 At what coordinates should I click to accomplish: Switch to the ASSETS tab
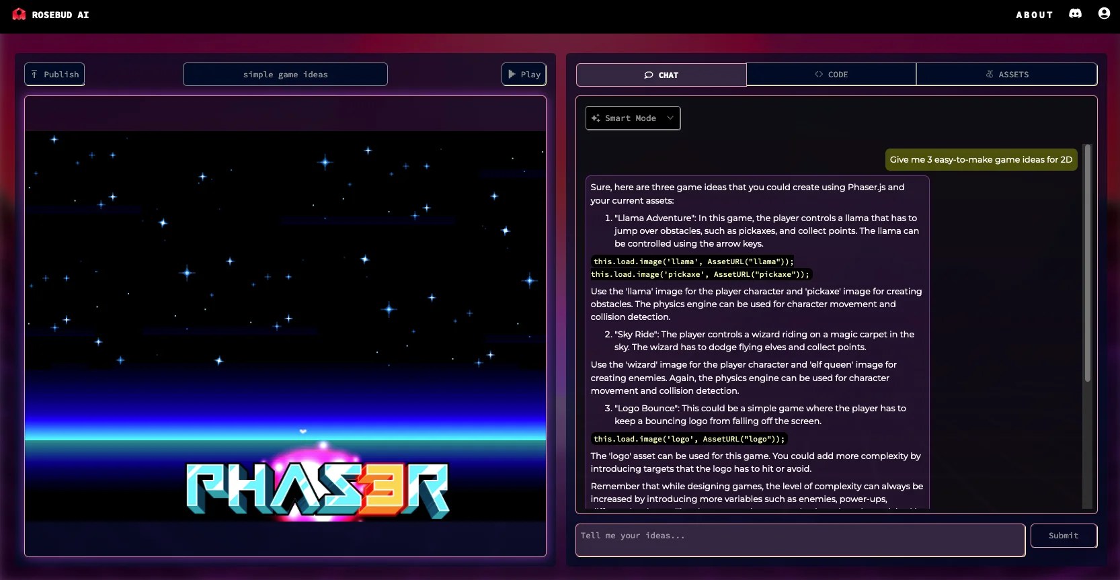[x=1006, y=75]
